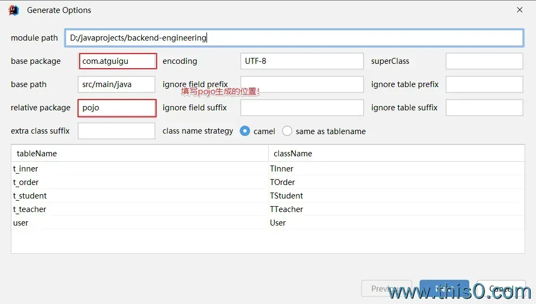Click the ignore field suffix input

click(302, 108)
